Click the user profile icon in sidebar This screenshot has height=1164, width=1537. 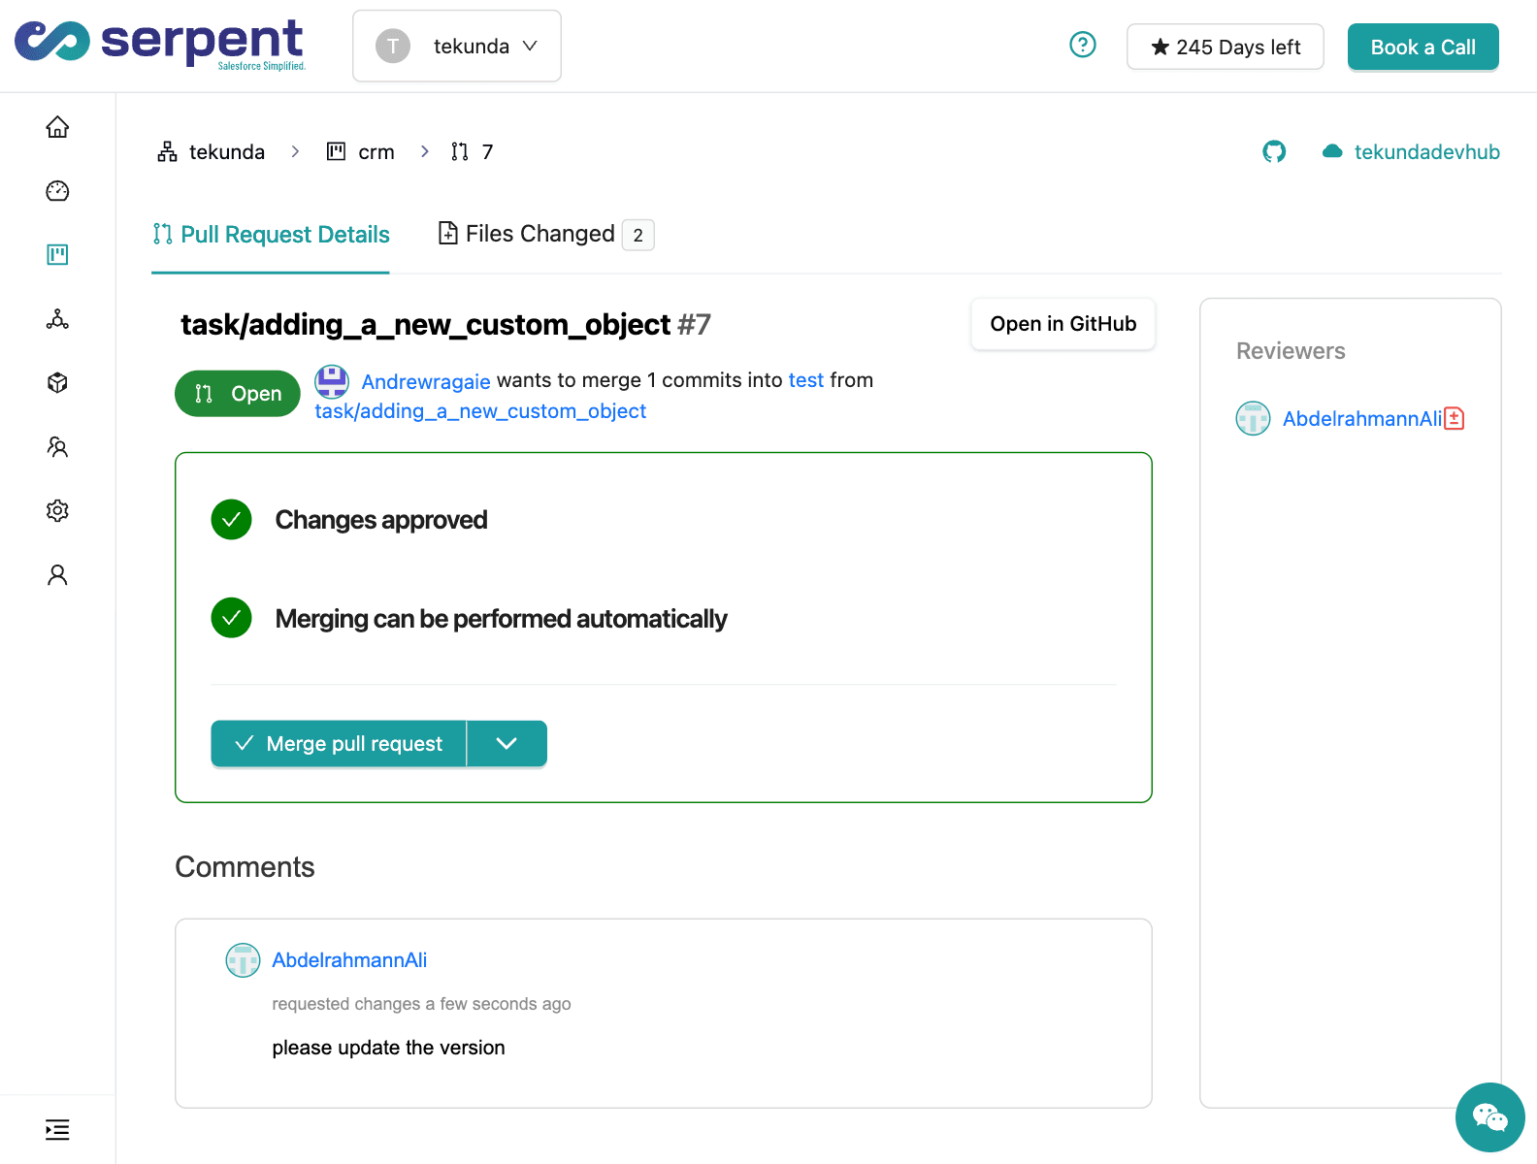(x=57, y=575)
